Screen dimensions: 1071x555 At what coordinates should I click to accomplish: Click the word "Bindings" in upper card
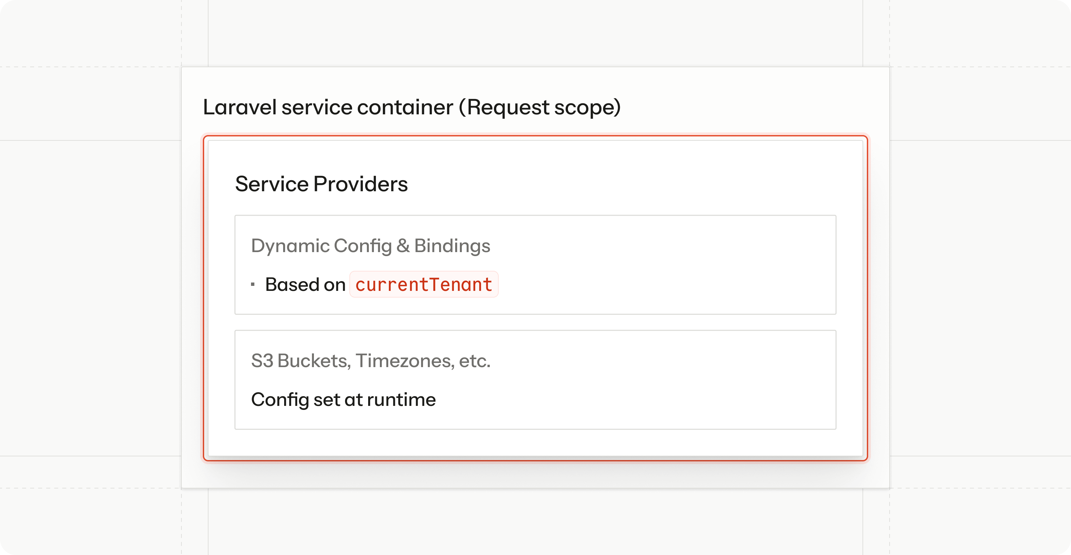(452, 245)
